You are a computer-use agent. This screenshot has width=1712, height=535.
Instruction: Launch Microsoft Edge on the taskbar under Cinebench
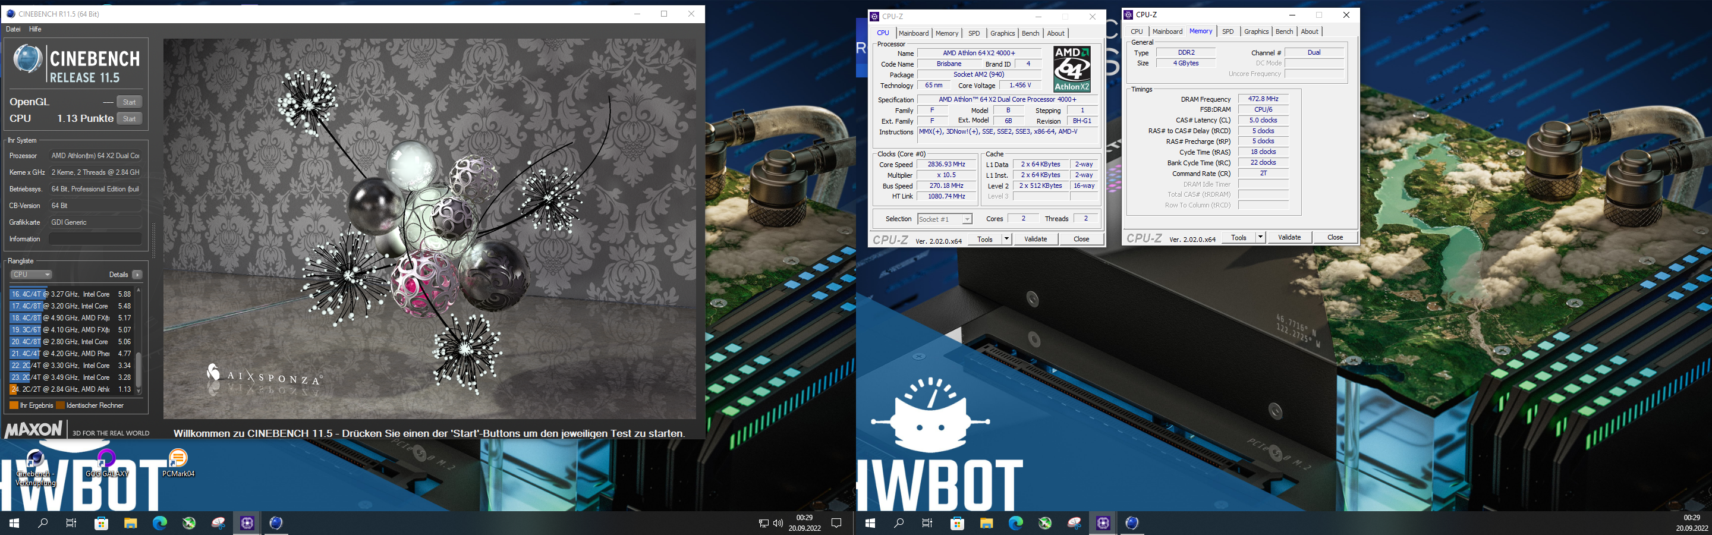pyautogui.click(x=159, y=523)
